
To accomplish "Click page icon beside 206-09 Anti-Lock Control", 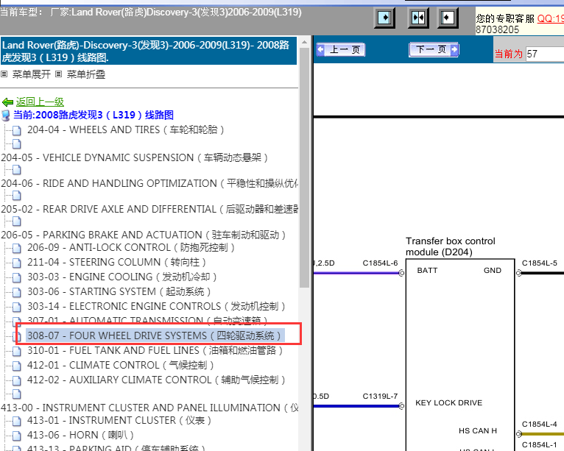I will click(x=16, y=248).
